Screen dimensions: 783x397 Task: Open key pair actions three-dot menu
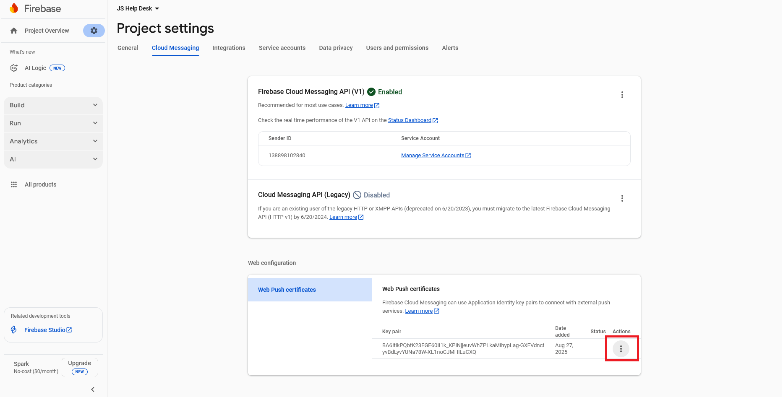pyautogui.click(x=621, y=349)
